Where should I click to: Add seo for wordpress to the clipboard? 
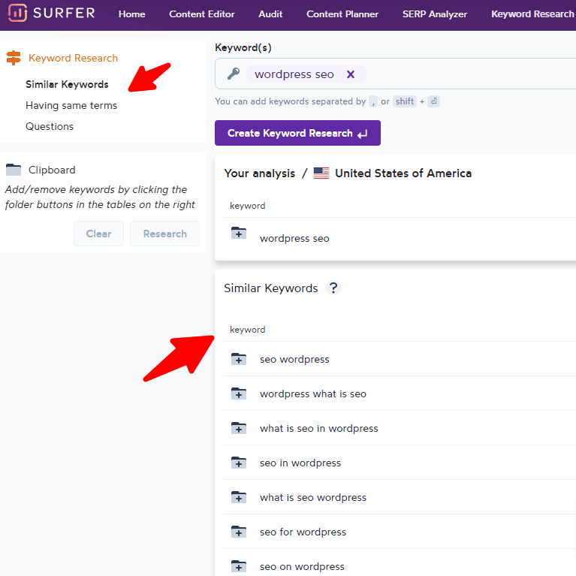tap(239, 532)
